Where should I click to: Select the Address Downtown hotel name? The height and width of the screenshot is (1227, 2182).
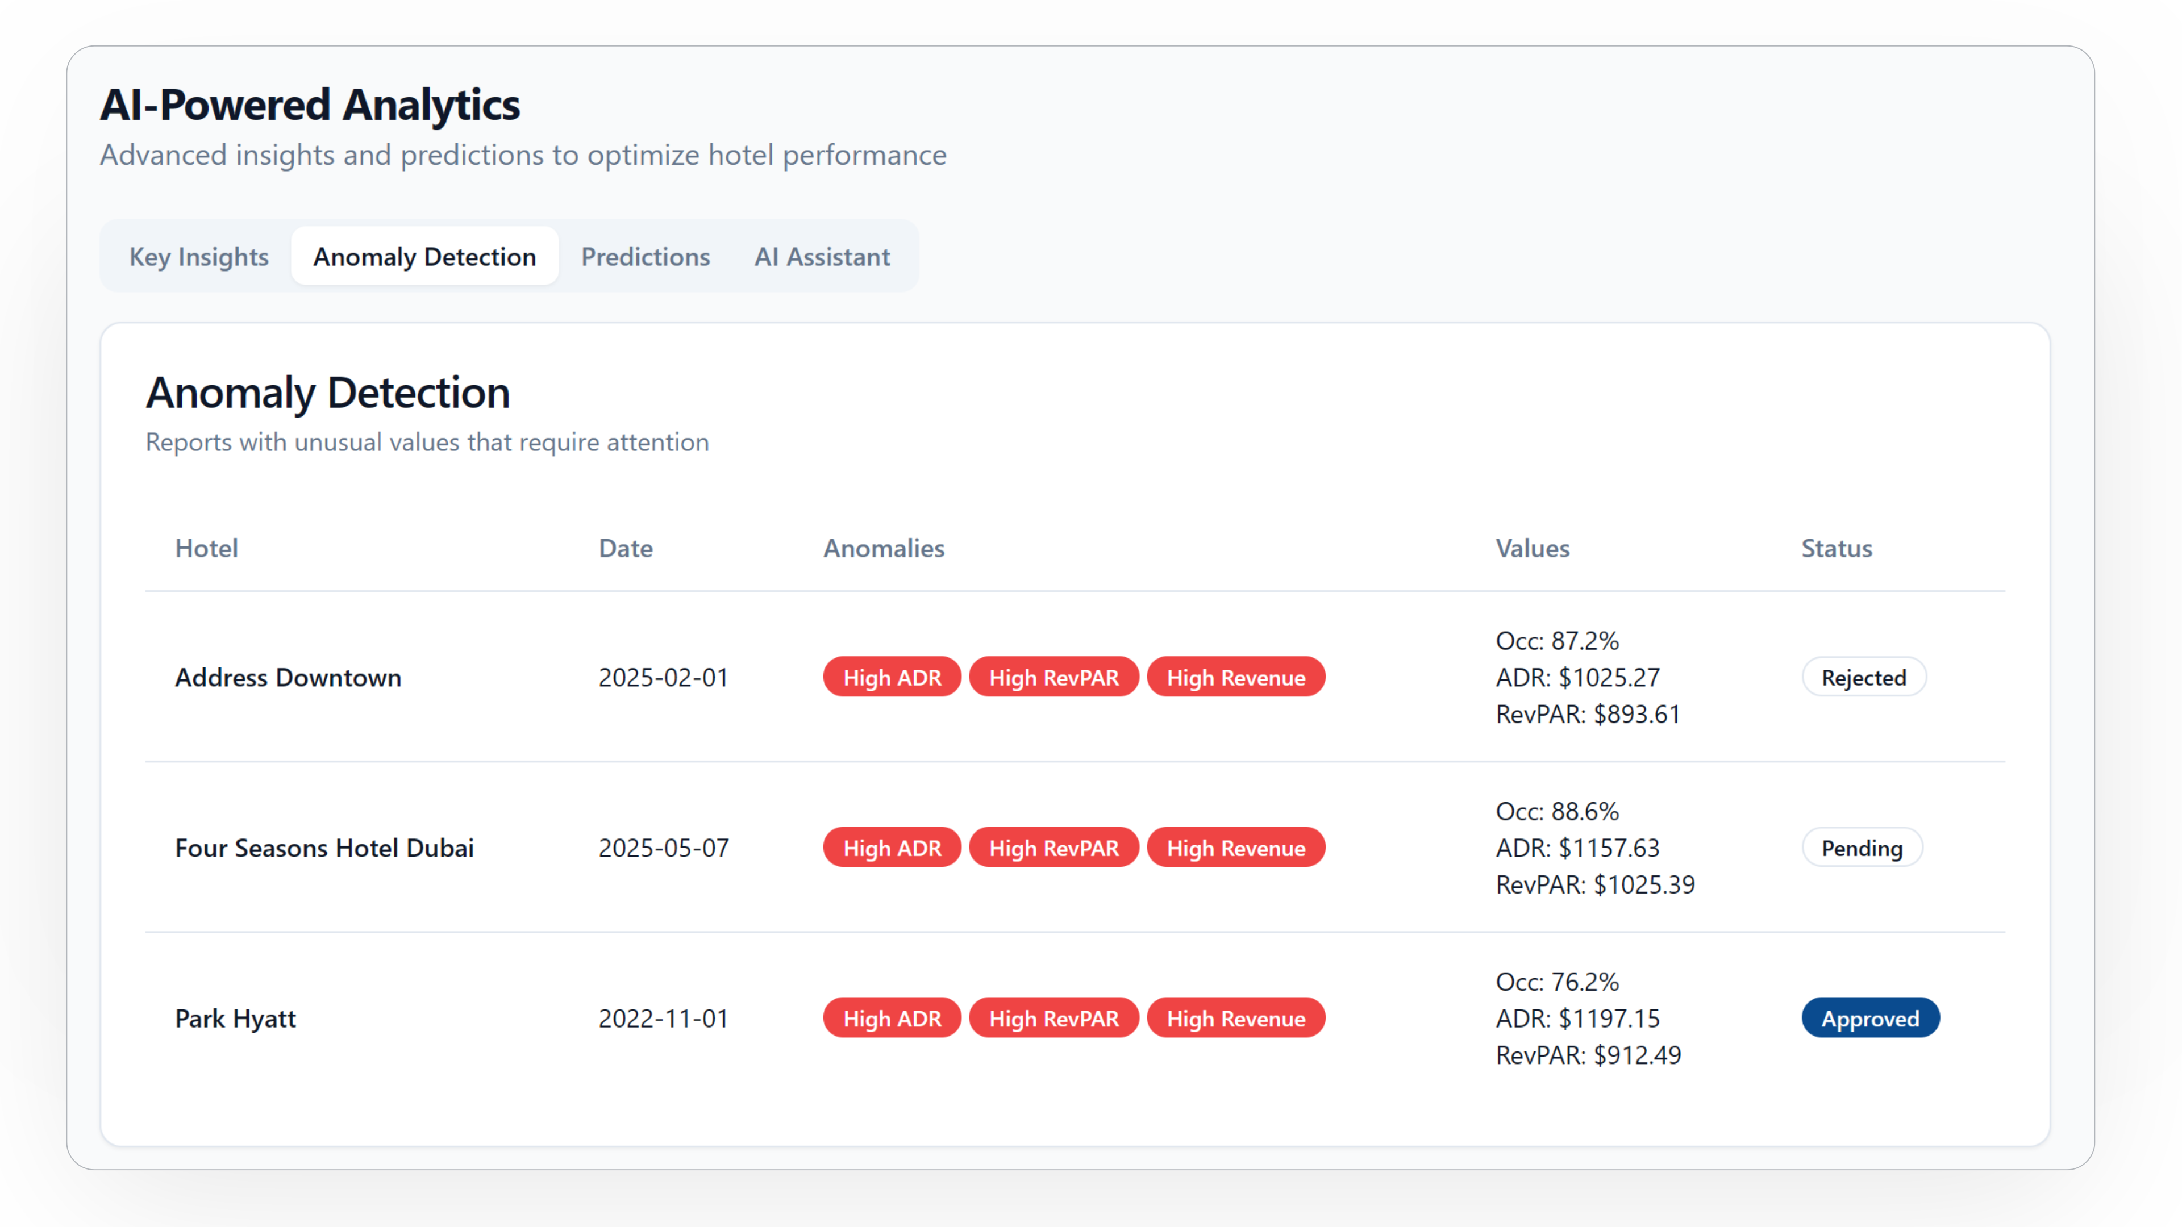click(288, 678)
